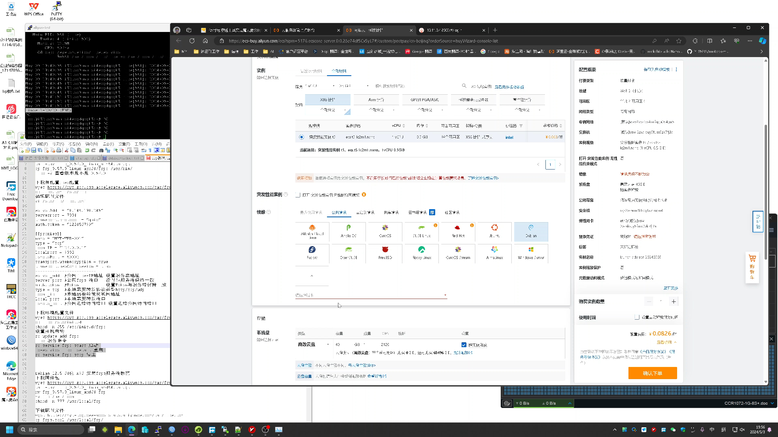Open new browser tab with plus button
This screenshot has width=778, height=437.
[495, 30]
